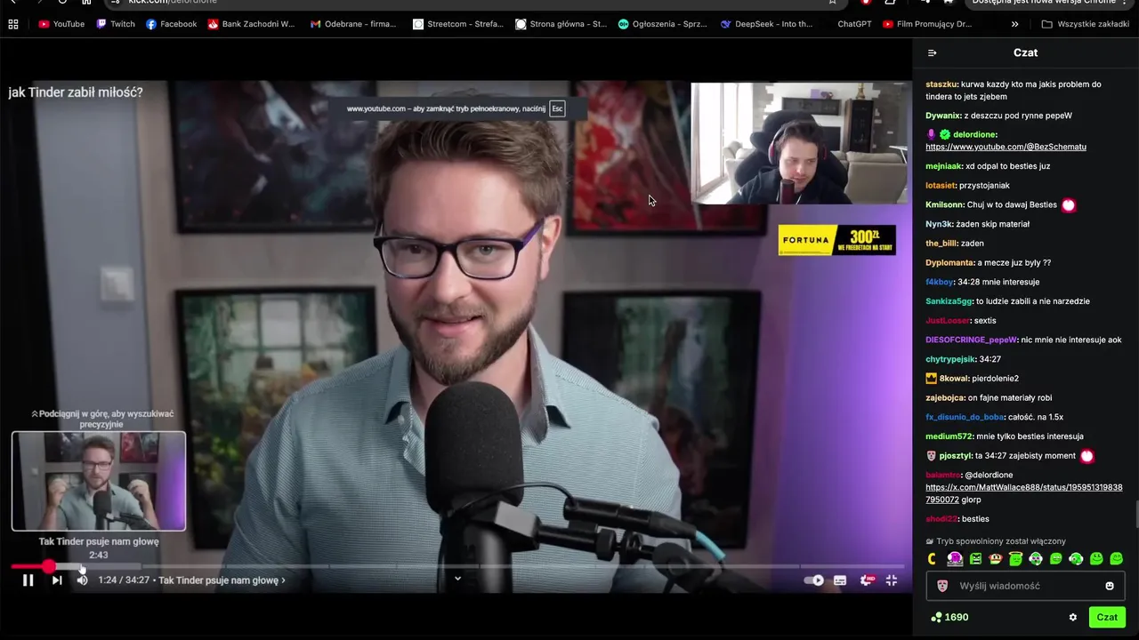Toggle subtitles on the video
The image size is (1139, 640).
[x=840, y=580]
